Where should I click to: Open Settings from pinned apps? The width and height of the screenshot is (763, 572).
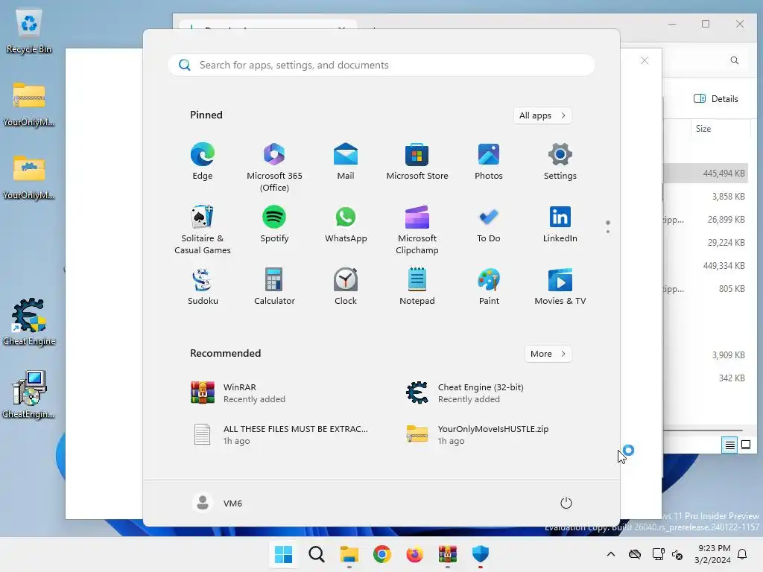pyautogui.click(x=560, y=162)
